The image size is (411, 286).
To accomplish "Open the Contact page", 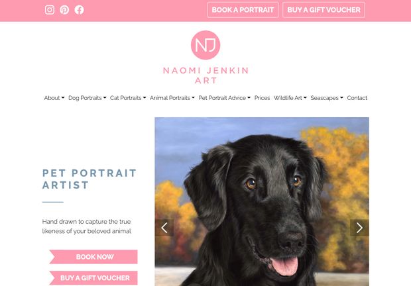I will 357,98.
